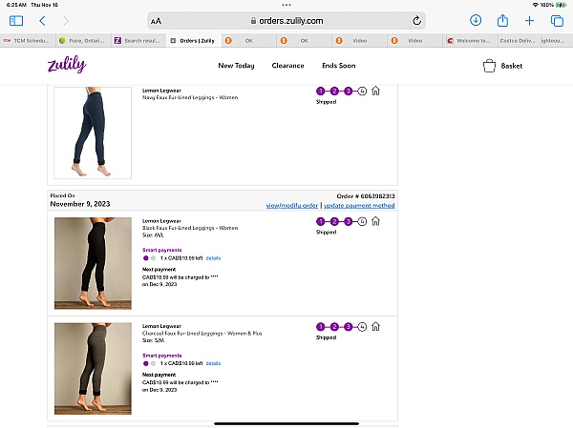Click the 6:25 AM clock
This screenshot has width=573, height=428.
16,5
